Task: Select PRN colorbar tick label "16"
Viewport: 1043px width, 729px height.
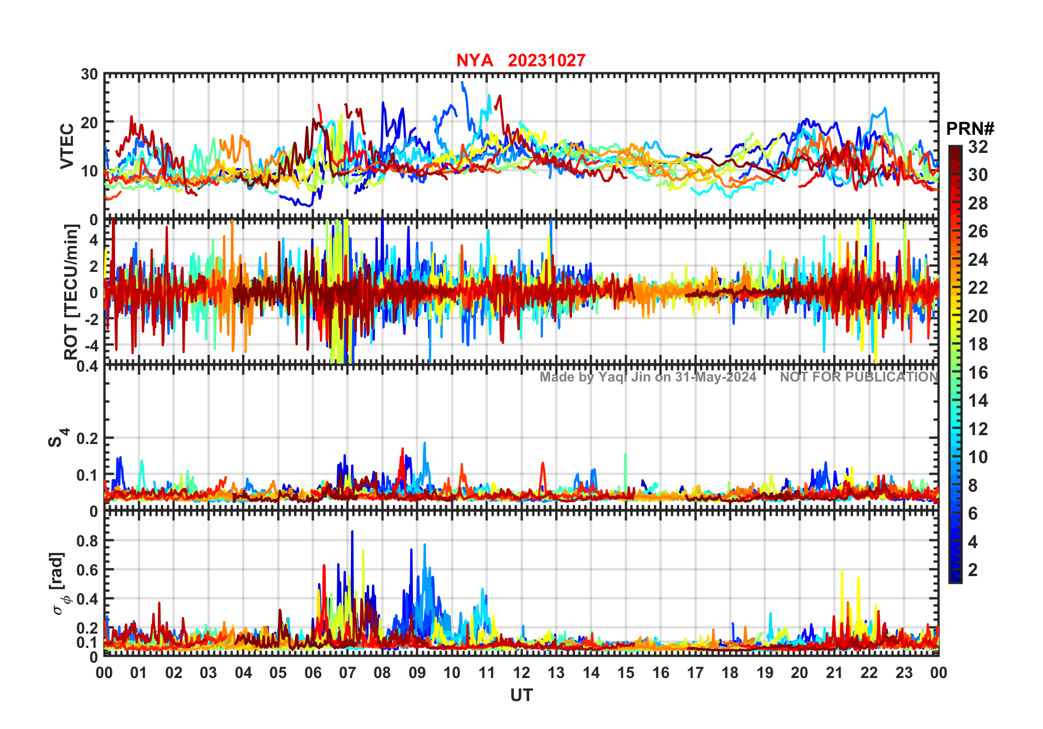Action: (978, 373)
